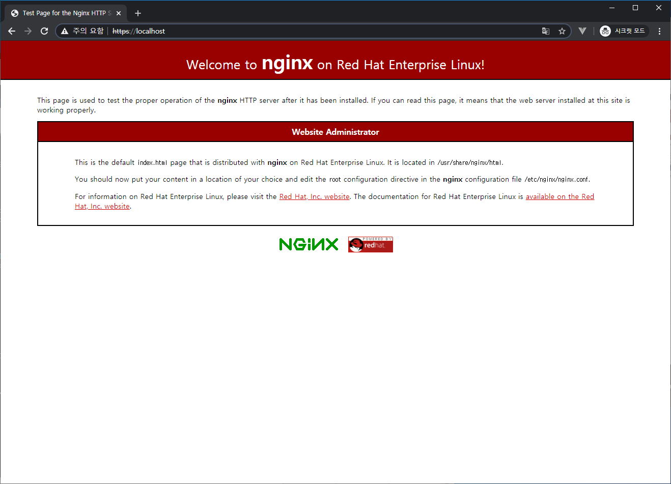
Task: Select the Test Page for Nginx tab
Action: [x=65, y=13]
